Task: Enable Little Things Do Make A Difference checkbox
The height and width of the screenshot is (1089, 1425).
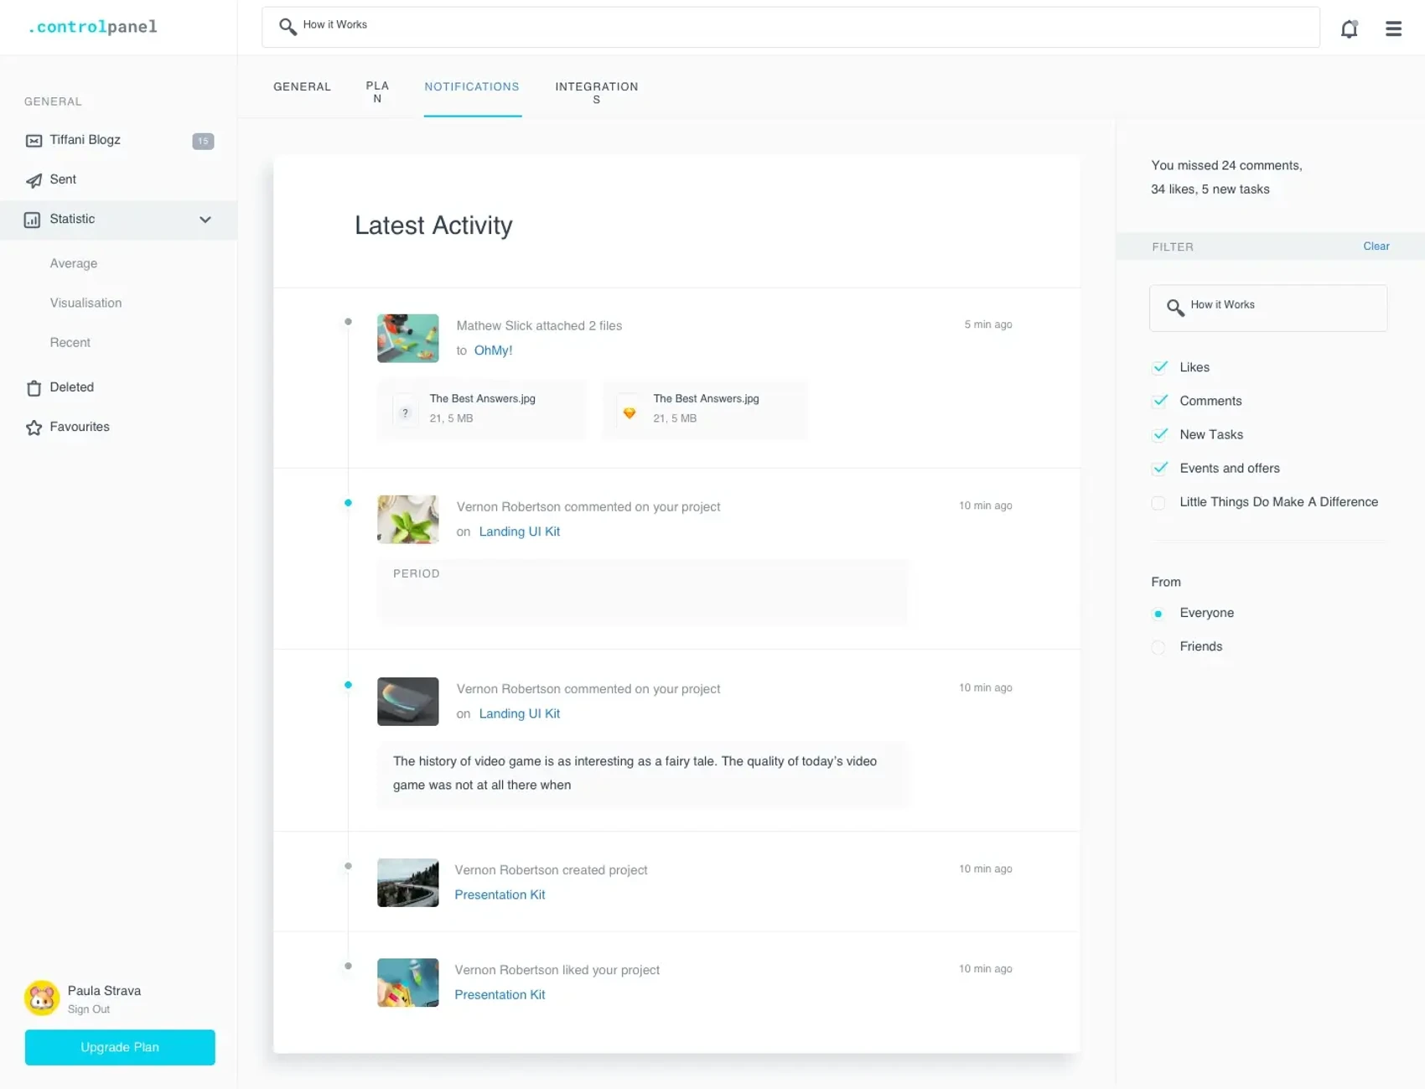Action: tap(1158, 503)
